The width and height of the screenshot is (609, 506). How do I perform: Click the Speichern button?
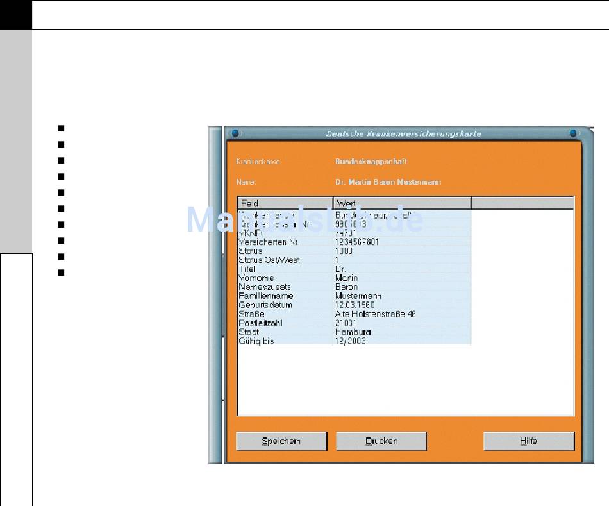(x=281, y=441)
